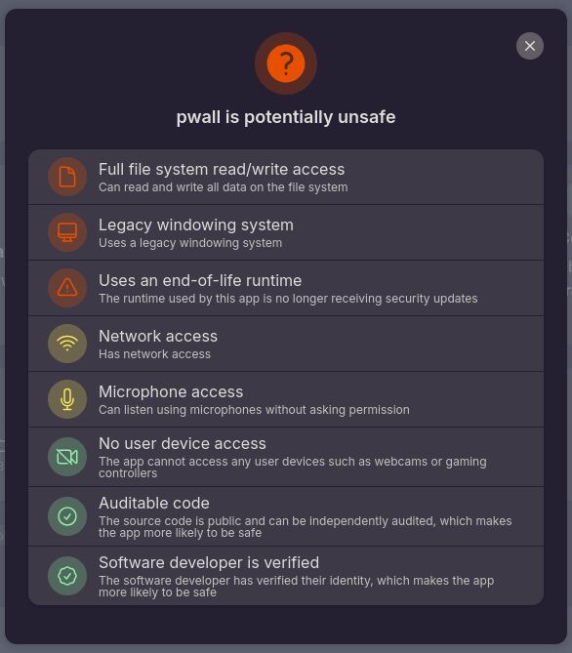Select the No user device access row

pos(286,457)
